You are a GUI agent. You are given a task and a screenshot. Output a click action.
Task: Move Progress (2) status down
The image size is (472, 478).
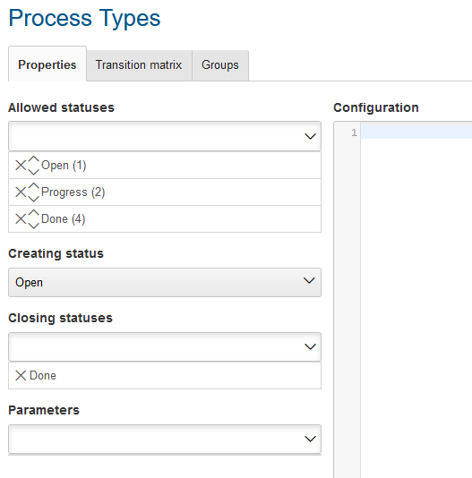tap(33, 198)
